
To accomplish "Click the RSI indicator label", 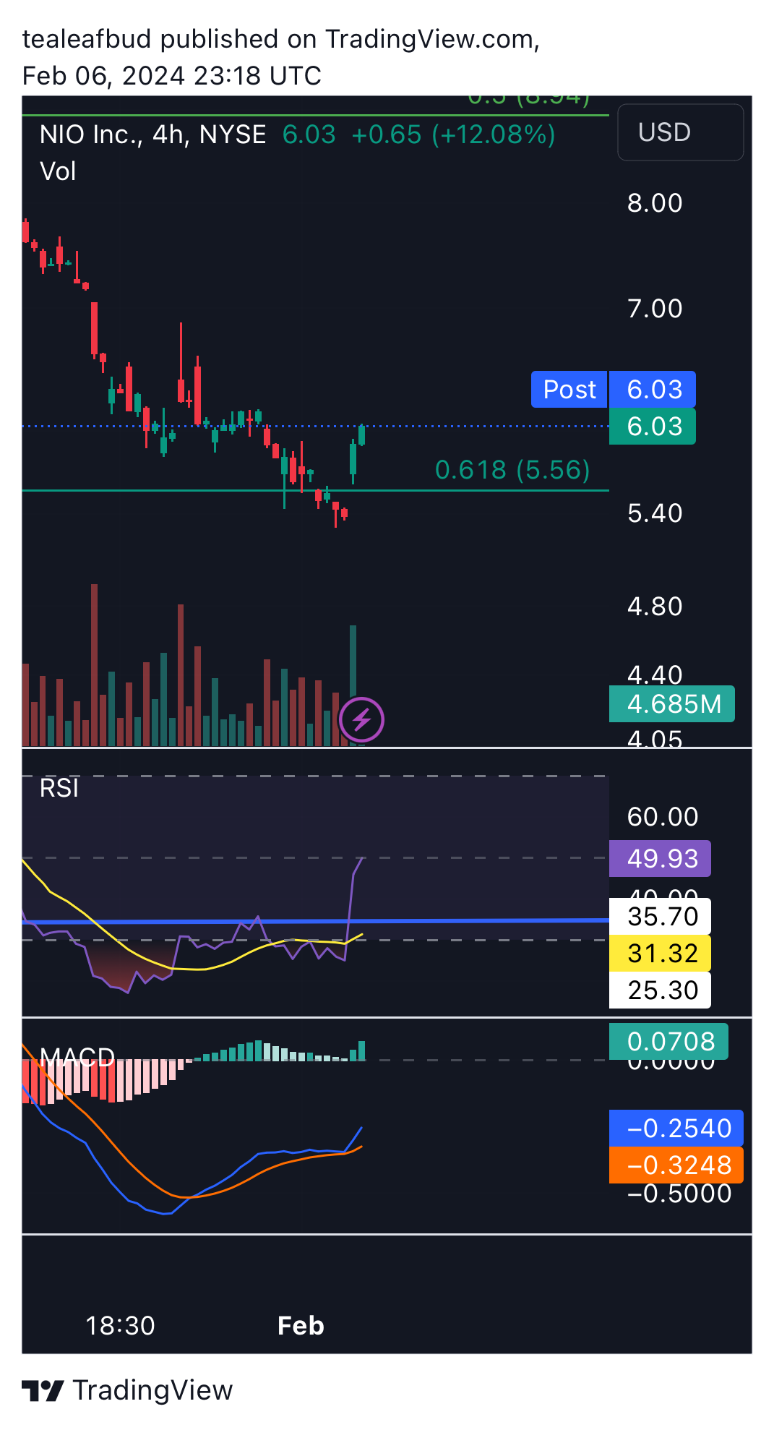I will [x=59, y=788].
